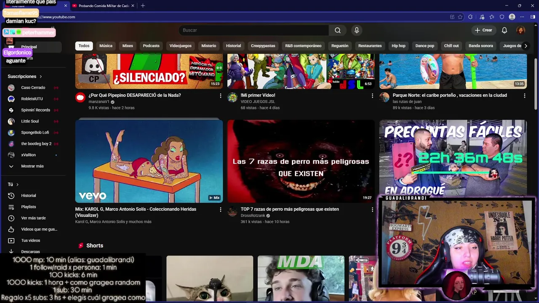Screen dimensions: 539x303
Task: Open the cat Short thumbnail
Action: point(210,279)
